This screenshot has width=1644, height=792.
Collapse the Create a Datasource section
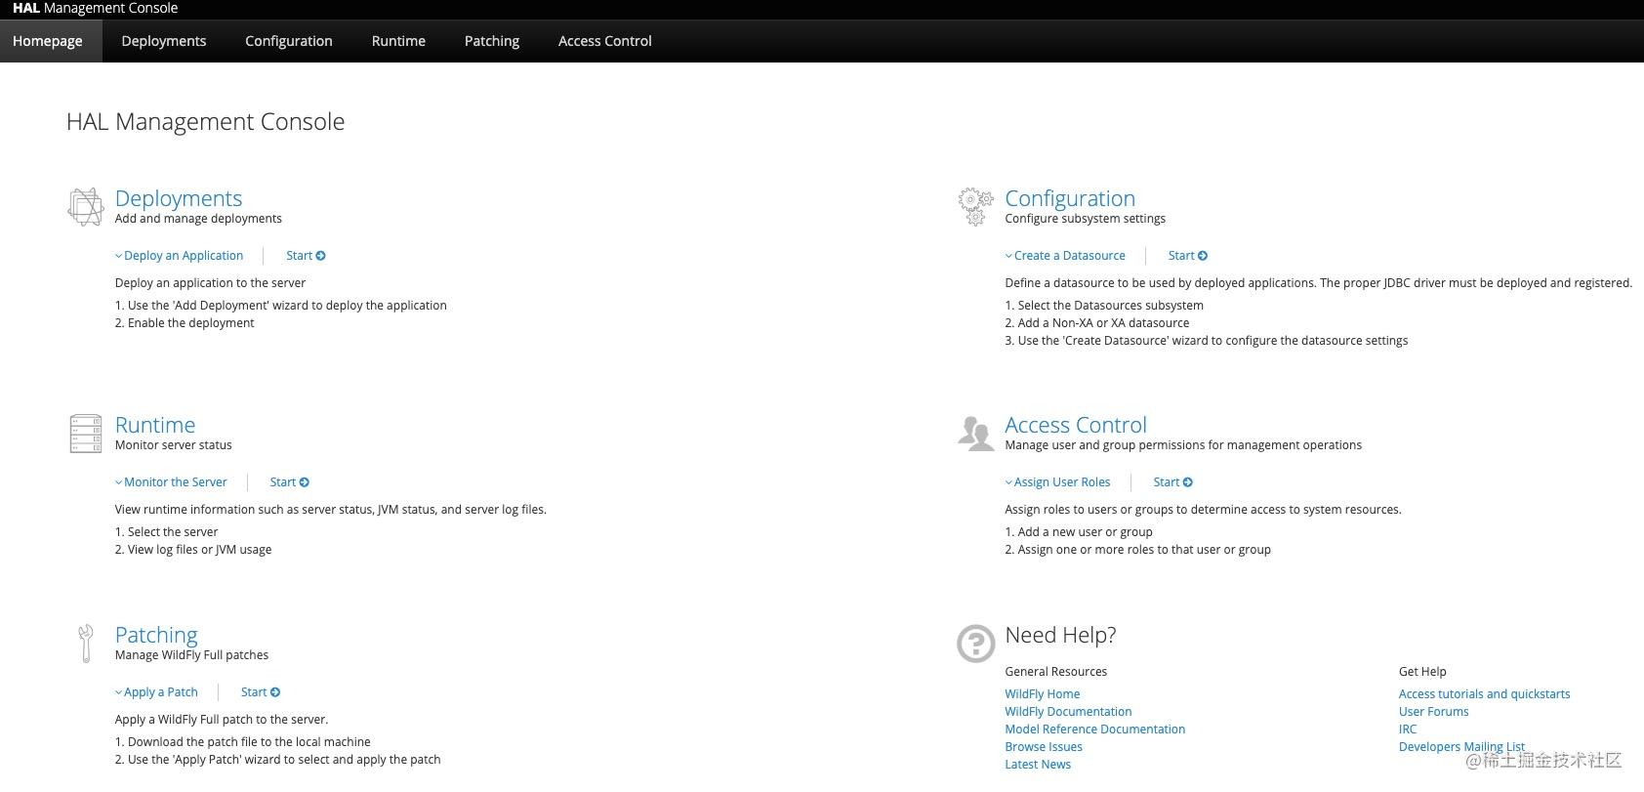point(1065,256)
